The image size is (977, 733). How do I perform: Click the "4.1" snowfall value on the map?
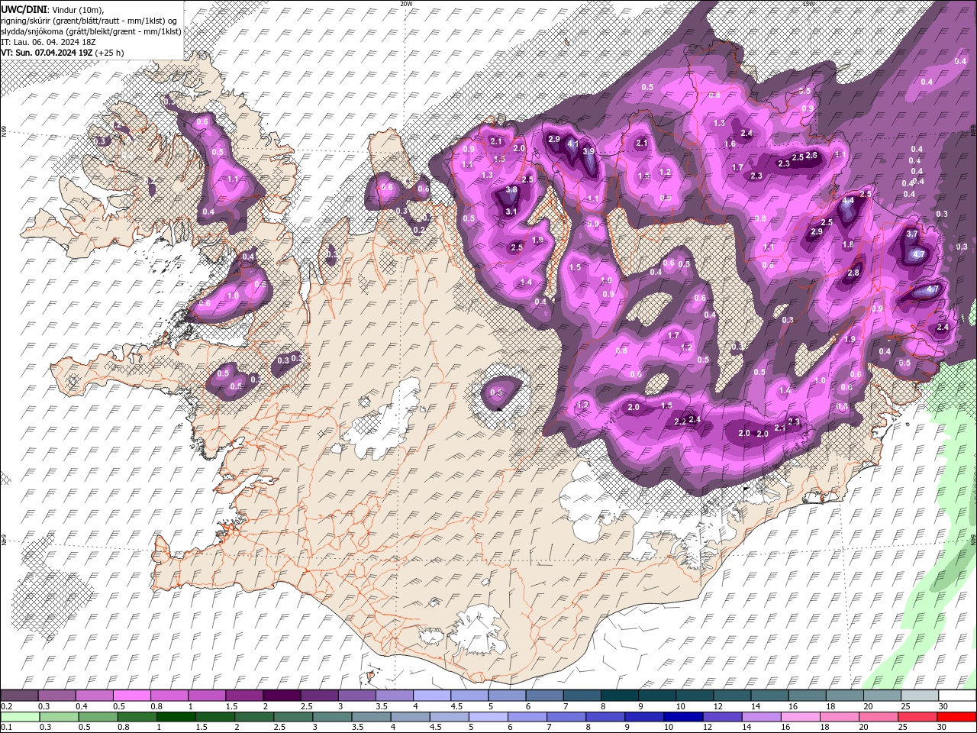pos(573,145)
